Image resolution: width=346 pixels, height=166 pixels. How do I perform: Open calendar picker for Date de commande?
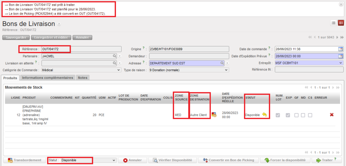pos(341,49)
